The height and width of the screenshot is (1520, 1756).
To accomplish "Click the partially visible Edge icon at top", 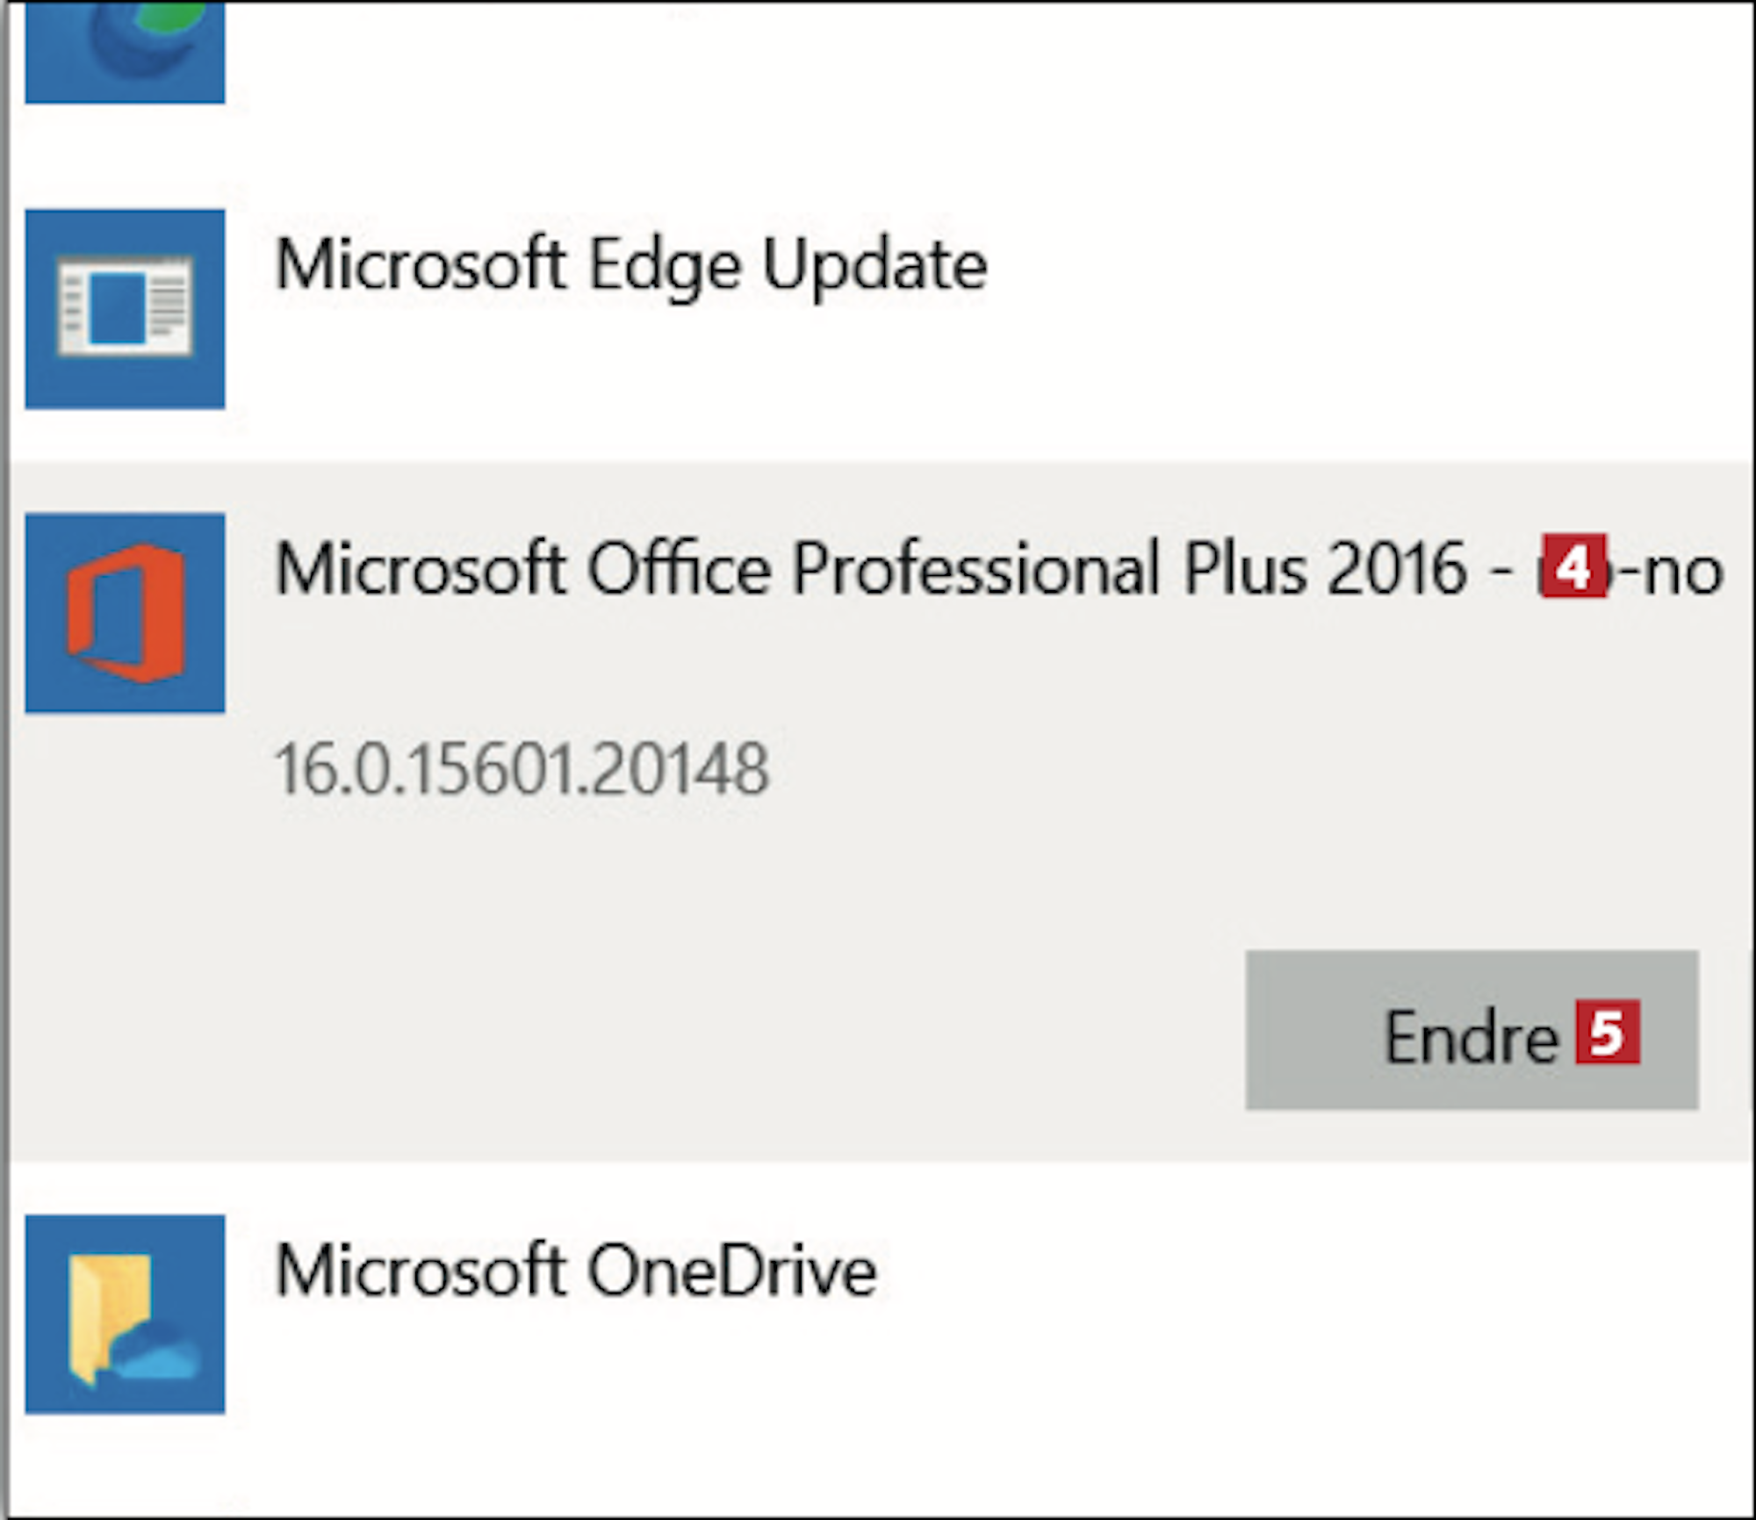I will [125, 51].
